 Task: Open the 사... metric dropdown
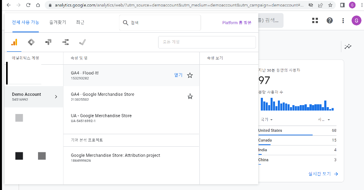(324, 120)
